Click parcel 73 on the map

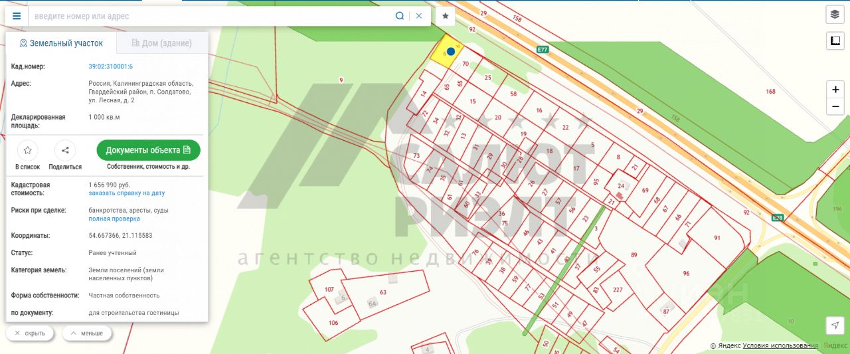[x=416, y=156]
